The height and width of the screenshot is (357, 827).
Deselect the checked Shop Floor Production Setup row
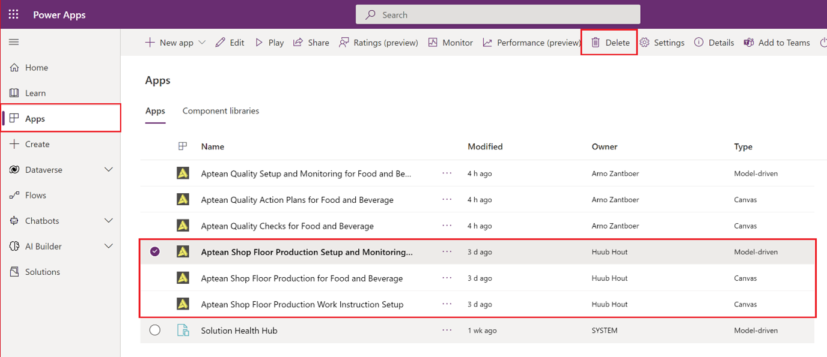[155, 252]
